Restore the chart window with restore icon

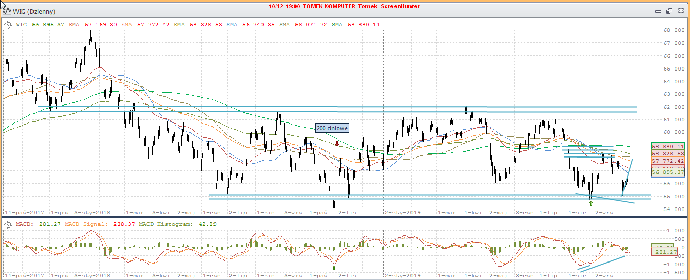tap(669, 11)
